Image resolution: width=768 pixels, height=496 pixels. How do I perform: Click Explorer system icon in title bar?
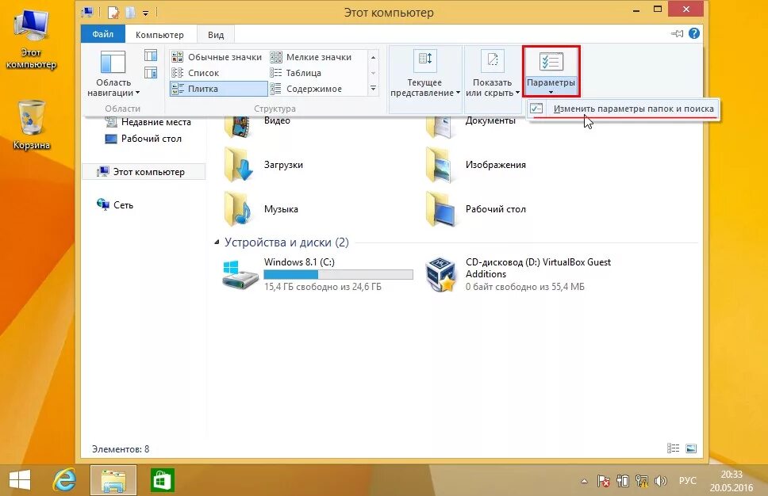[x=88, y=12]
